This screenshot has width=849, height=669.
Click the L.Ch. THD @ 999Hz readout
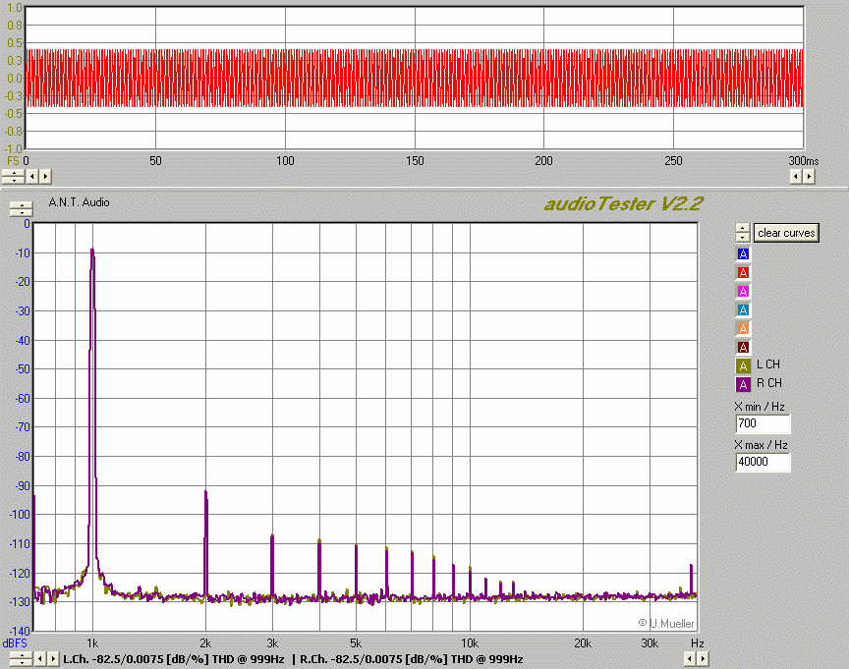point(174,659)
